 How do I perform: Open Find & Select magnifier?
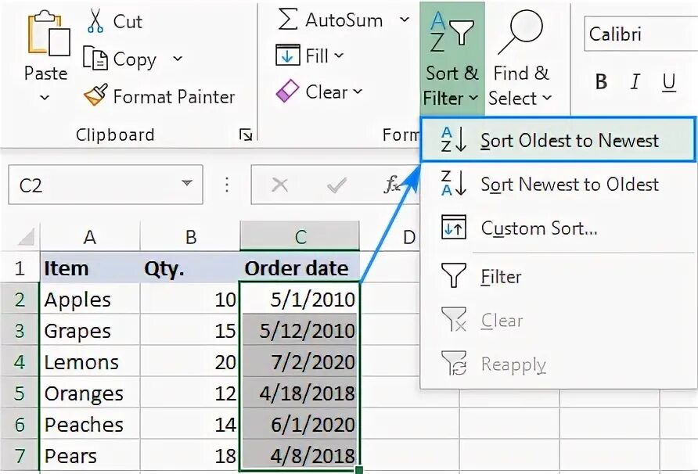pyautogui.click(x=520, y=35)
